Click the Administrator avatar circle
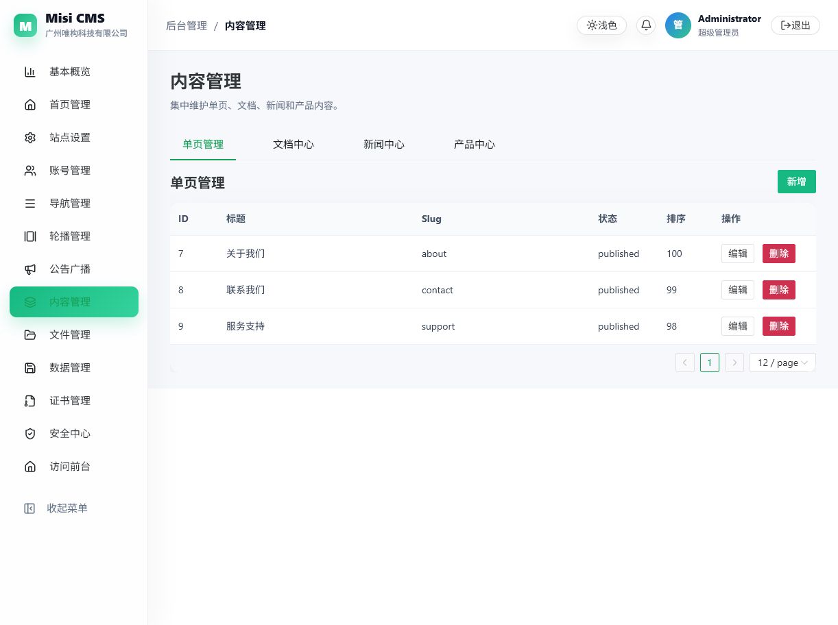The image size is (838, 625). [678, 25]
